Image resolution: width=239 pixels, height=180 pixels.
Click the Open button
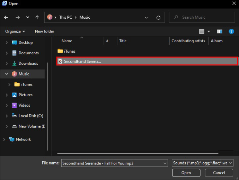[x=186, y=173]
